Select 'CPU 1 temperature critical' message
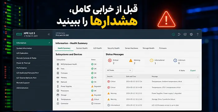The image size is (218, 112). pyautogui.click(x=166, y=87)
